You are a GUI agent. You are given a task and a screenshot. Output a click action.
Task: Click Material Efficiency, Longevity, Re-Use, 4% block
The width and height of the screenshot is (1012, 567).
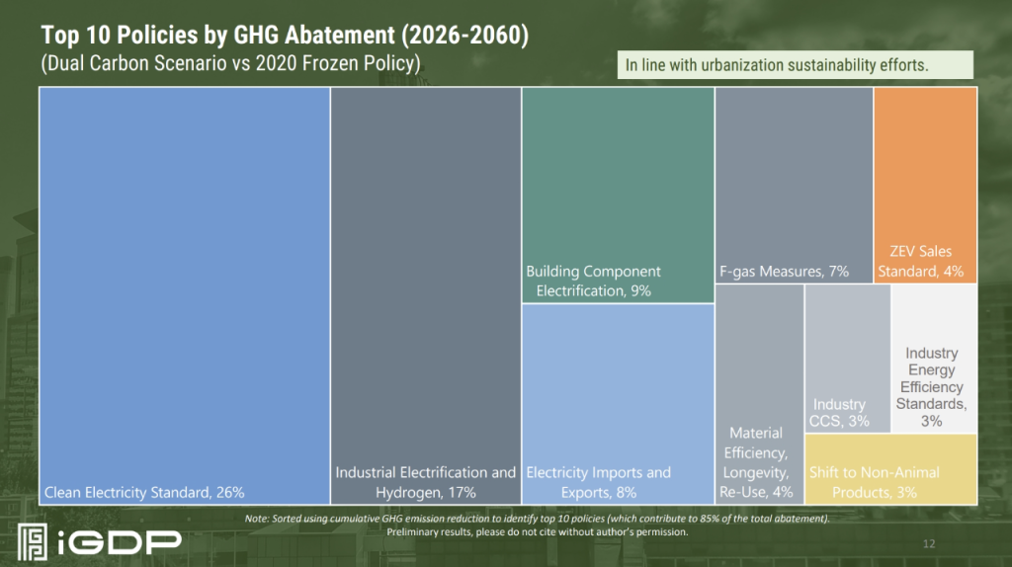point(760,394)
